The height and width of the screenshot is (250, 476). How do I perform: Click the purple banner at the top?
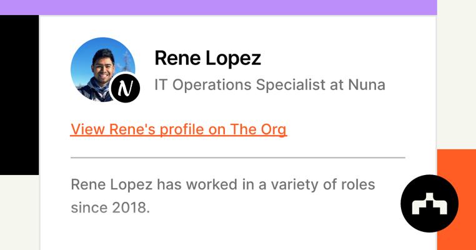pos(218,7)
